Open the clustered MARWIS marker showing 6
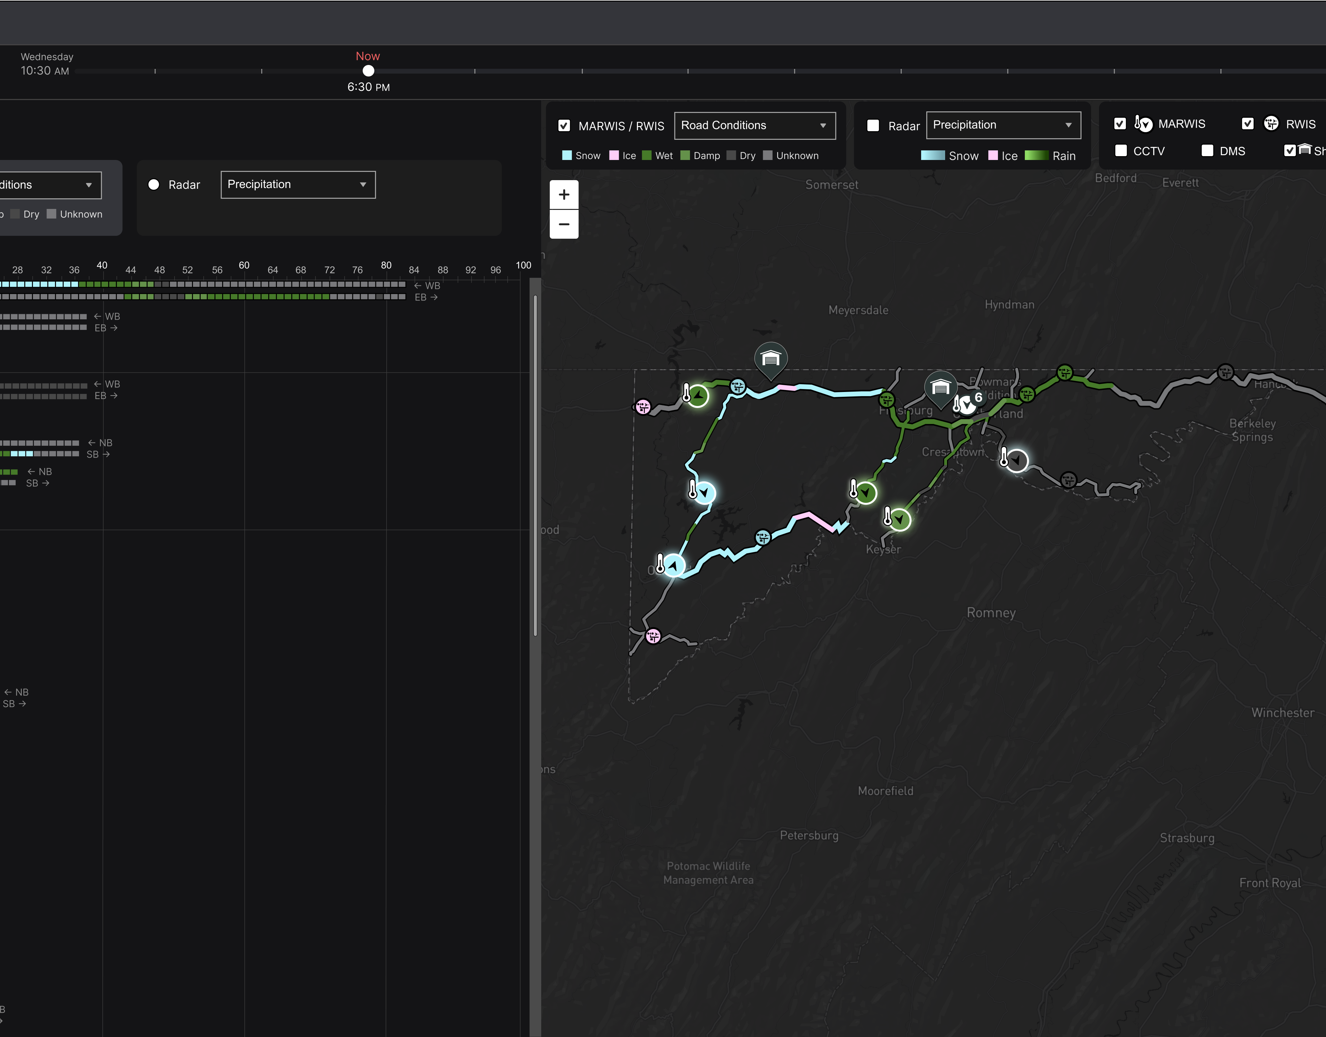 pos(968,403)
